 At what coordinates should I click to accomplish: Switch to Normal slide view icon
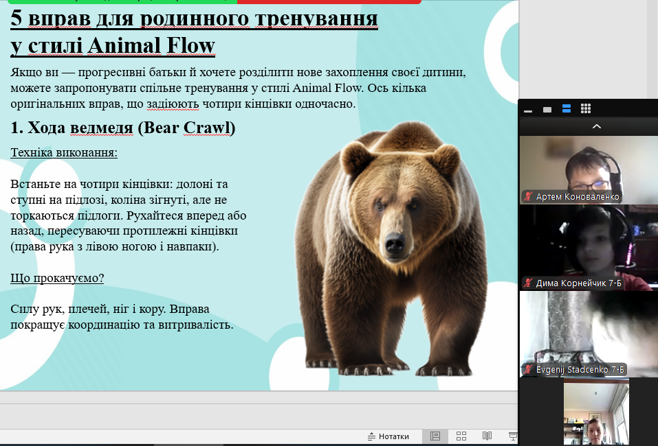pos(435,436)
